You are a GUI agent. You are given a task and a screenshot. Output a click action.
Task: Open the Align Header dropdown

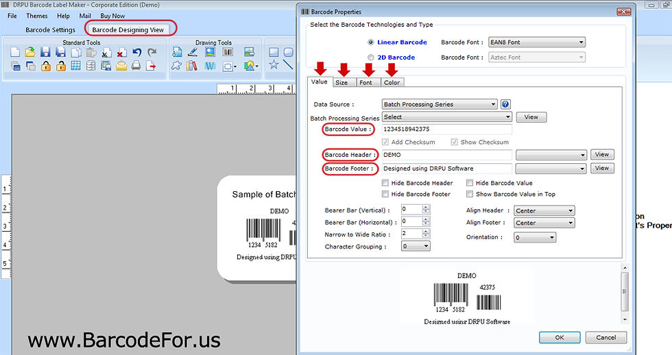(x=544, y=210)
